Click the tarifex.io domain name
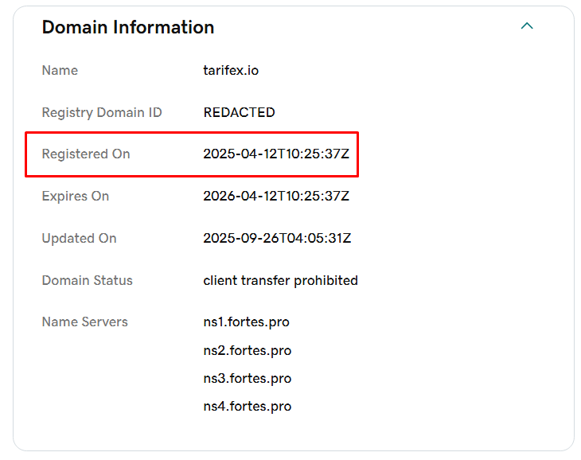 (231, 70)
